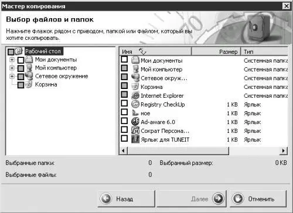Click the Сократ Персона shortcut icon
The height and width of the screenshot is (213, 293).
pyautogui.click(x=135, y=130)
